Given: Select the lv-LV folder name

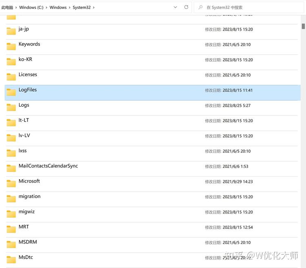Looking at the screenshot, I should 24,135.
